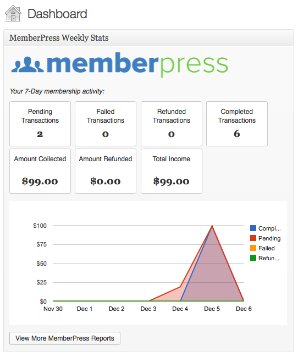Click the MemberPress people logo icon
This screenshot has width=298, height=356.
click(27, 65)
